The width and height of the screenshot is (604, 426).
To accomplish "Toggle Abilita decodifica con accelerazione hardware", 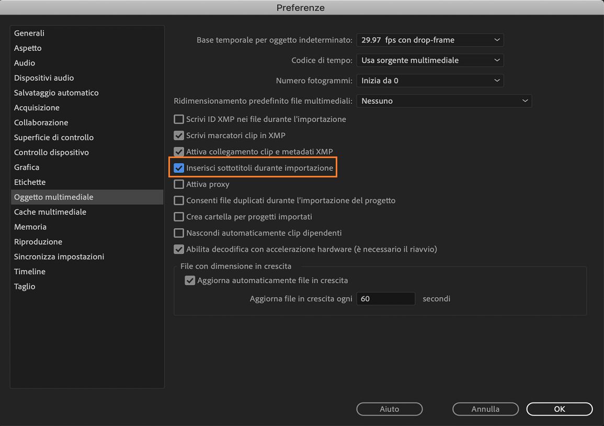I will pos(179,249).
